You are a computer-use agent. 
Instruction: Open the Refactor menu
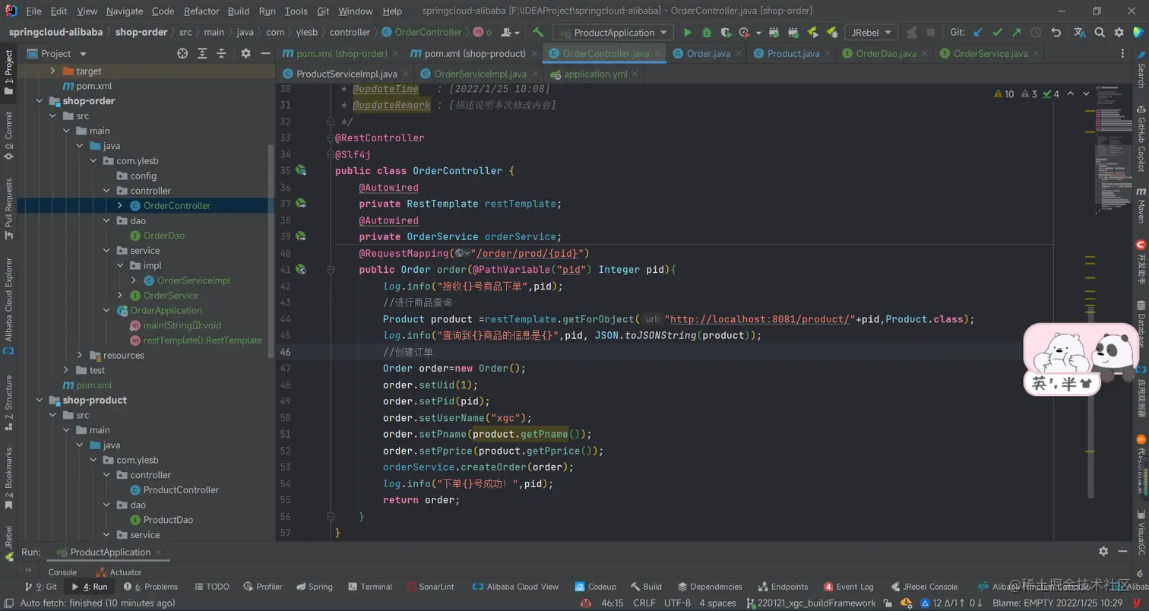[201, 11]
